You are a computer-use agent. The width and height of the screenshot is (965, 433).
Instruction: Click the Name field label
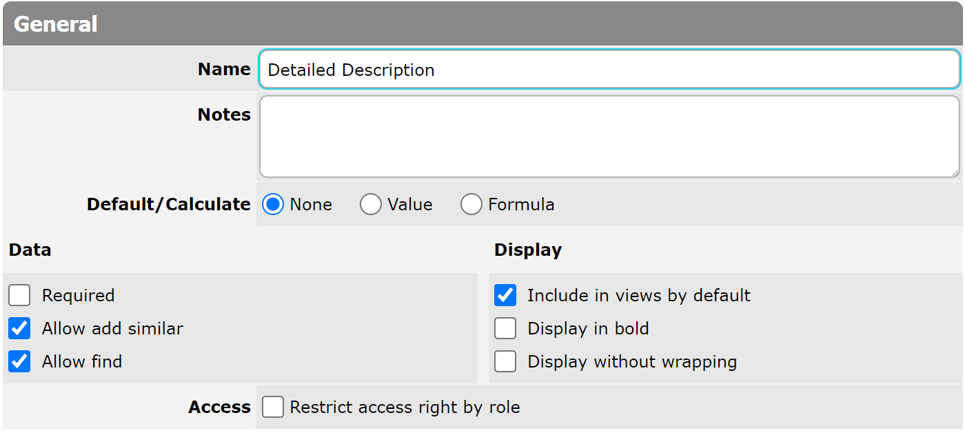point(224,70)
